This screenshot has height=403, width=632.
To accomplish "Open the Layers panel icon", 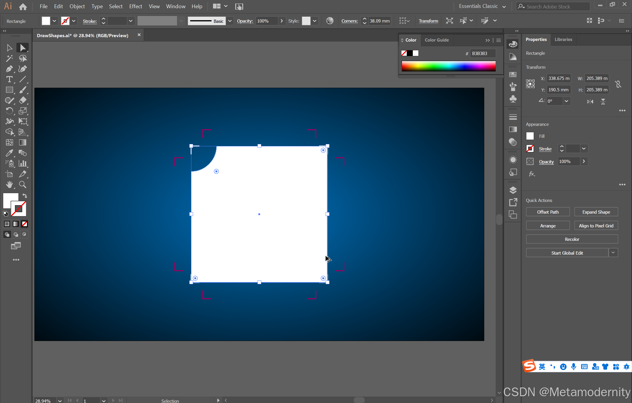I will coord(513,190).
